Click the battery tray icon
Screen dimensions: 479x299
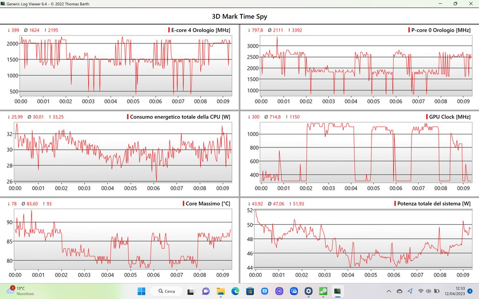437,291
